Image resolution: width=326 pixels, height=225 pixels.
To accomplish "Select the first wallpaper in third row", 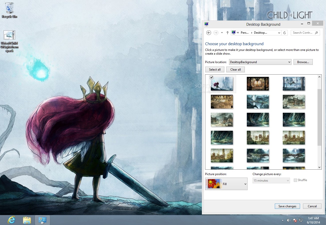I will [x=222, y=120].
